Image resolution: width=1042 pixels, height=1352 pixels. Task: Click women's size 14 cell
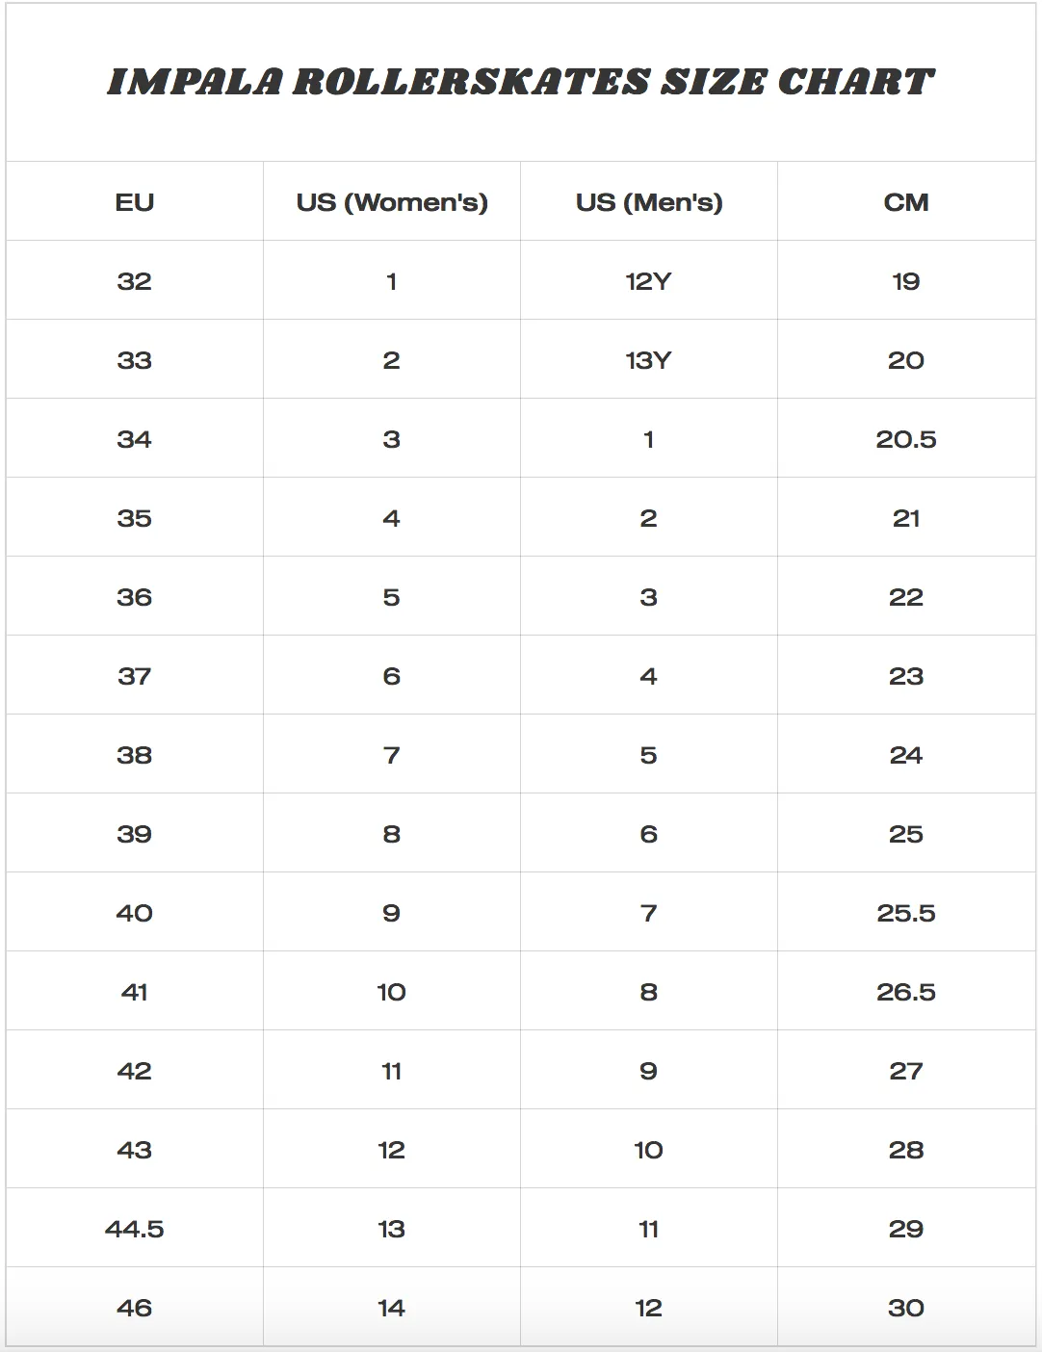(392, 1308)
